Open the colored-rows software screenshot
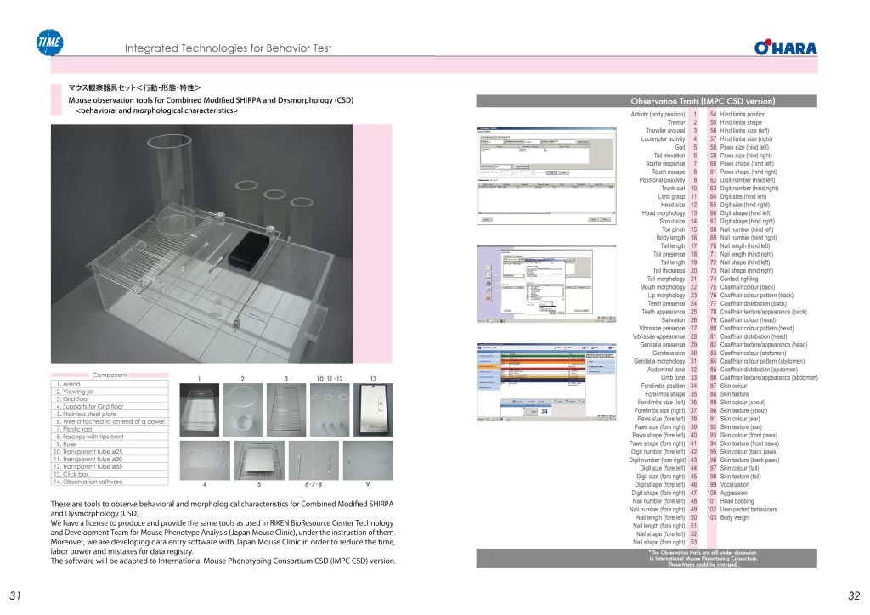The image size is (870, 615). [x=546, y=382]
